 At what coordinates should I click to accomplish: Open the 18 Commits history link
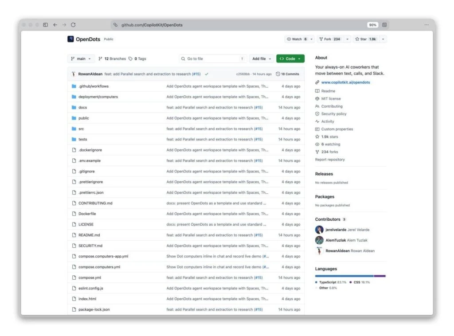(x=287, y=74)
